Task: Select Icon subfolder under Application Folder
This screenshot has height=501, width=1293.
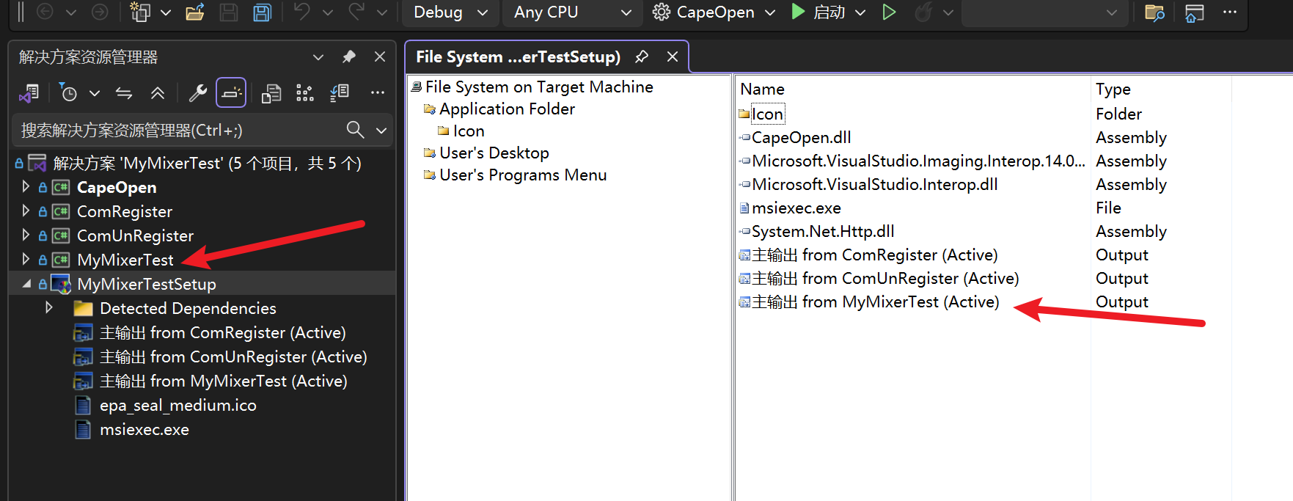Action: click(x=469, y=131)
